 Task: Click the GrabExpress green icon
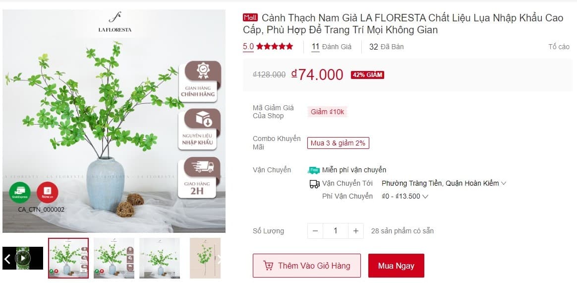20,192
